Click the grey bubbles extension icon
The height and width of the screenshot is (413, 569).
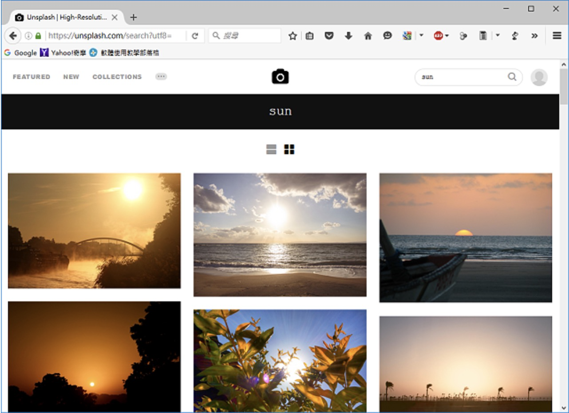pos(463,36)
